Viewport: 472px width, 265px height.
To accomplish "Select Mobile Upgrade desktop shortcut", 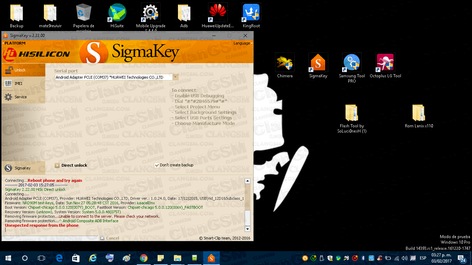I will click(x=151, y=17).
